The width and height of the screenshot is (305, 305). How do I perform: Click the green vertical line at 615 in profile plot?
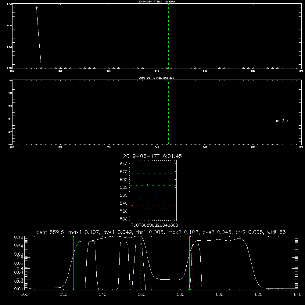click(249, 263)
